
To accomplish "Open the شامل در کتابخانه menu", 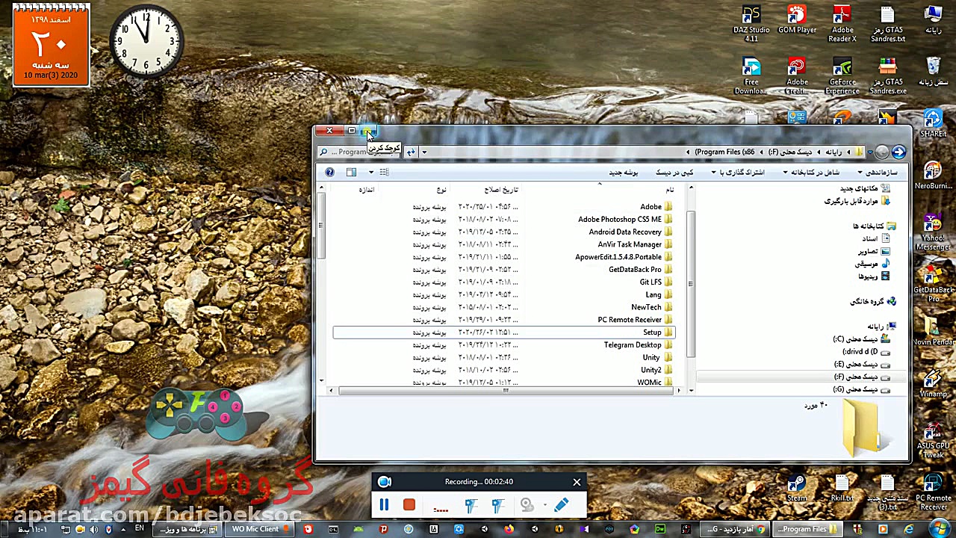I will 810,173.
